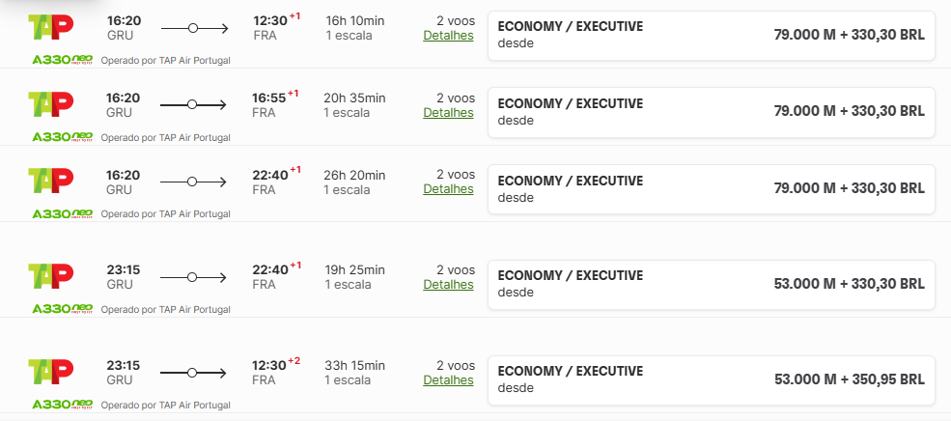
Task: Click the TAP logo on the 33h 15min flight
Action: [x=51, y=372]
